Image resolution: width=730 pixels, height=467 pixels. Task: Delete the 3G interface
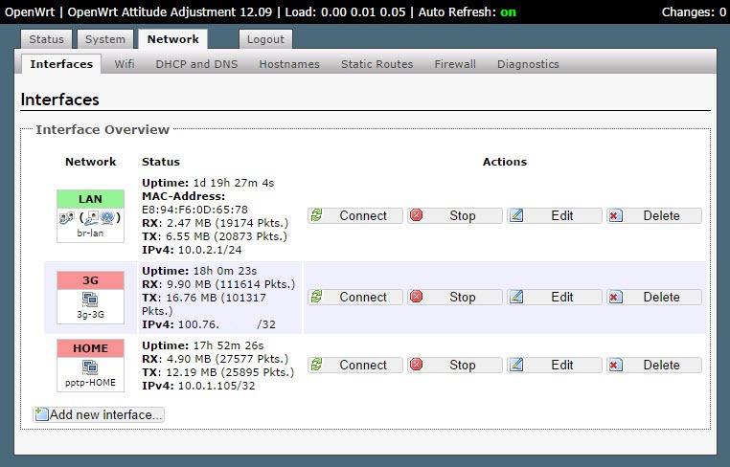653,298
